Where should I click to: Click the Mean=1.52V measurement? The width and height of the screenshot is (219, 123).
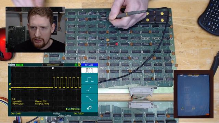[x=41, y=101]
